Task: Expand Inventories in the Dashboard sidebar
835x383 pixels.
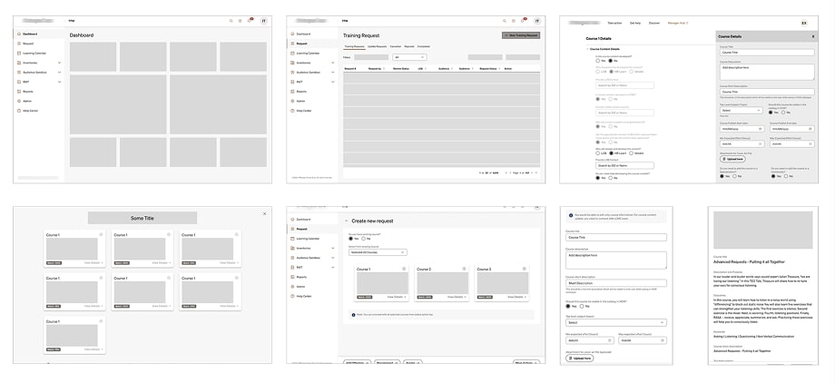Action: pyautogui.click(x=59, y=63)
